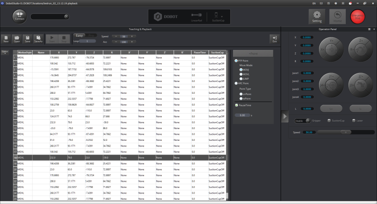377x204 pixels.
Task: Click the Exit icon in Teaching panel
Action: pyautogui.click(x=274, y=39)
